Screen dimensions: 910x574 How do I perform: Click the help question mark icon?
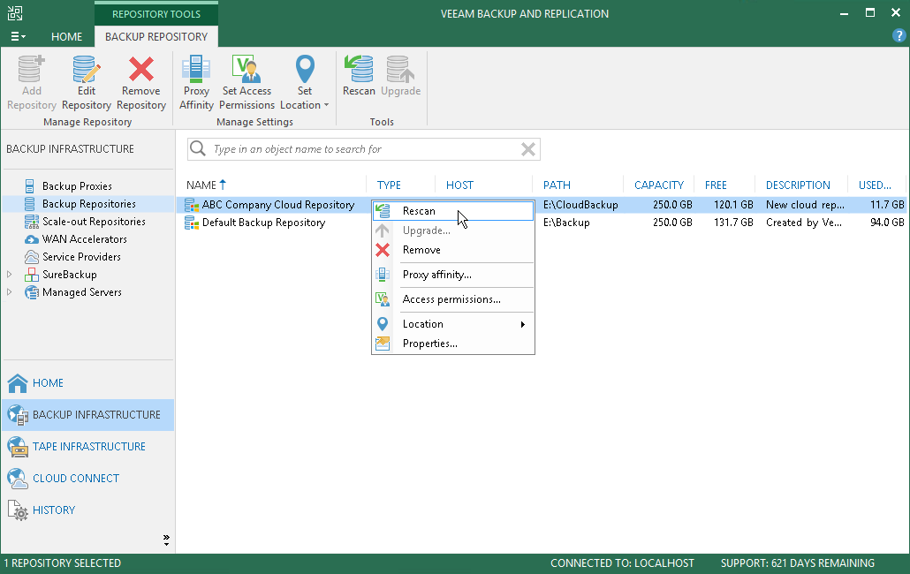(899, 36)
